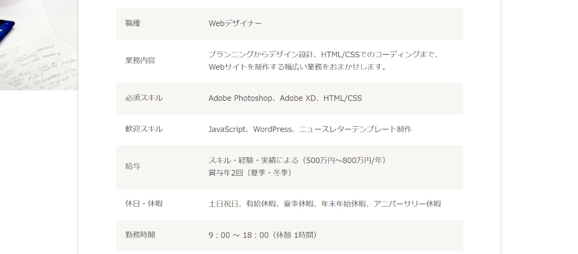Viewport: 578px width, 254px height.
Task: Click the 賞与年2回 bonus line
Action: coord(250,173)
